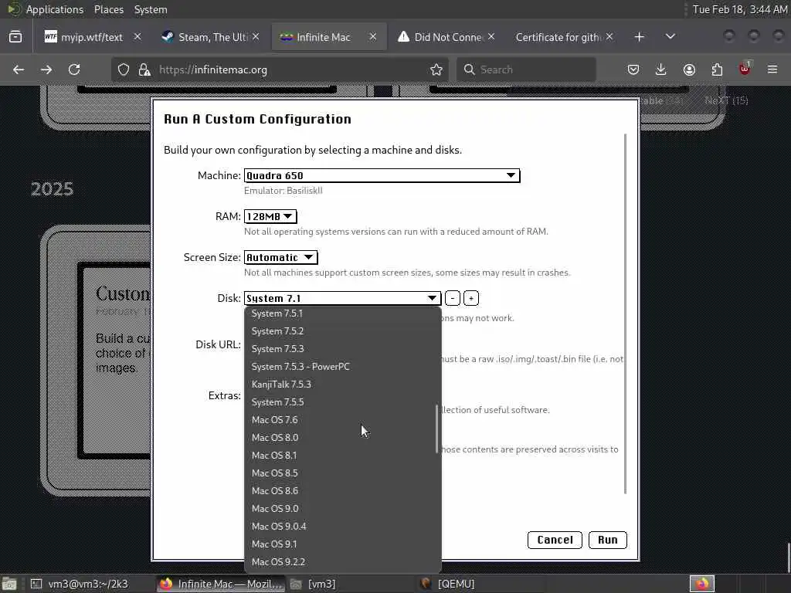
Task: Choose Mac OS 7.6 disk
Action: click(342, 419)
